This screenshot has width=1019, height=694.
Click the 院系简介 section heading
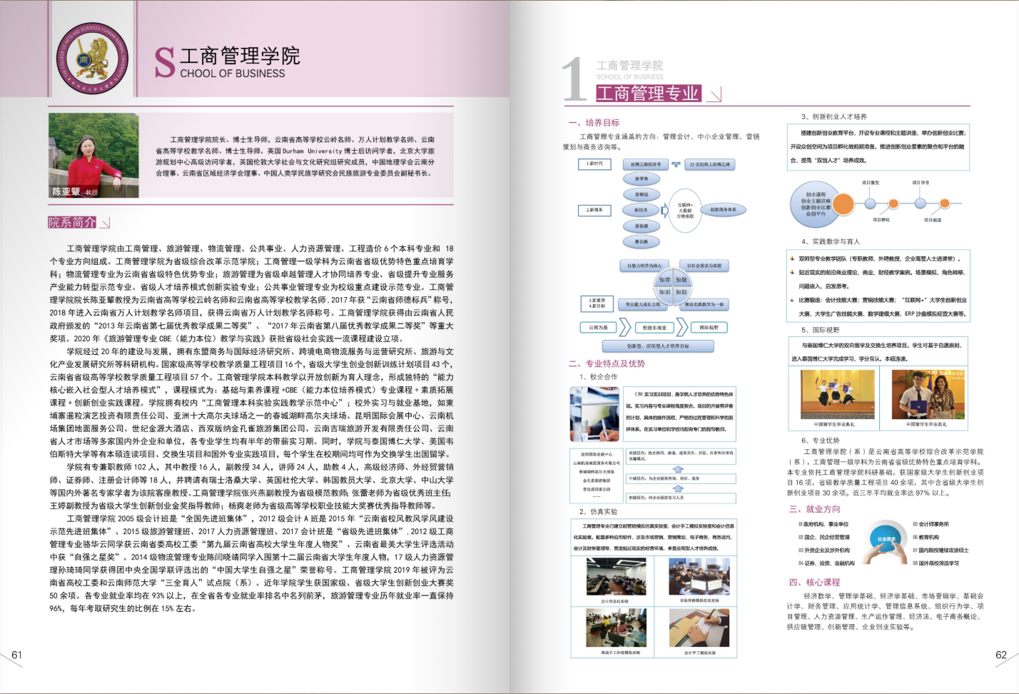72,223
